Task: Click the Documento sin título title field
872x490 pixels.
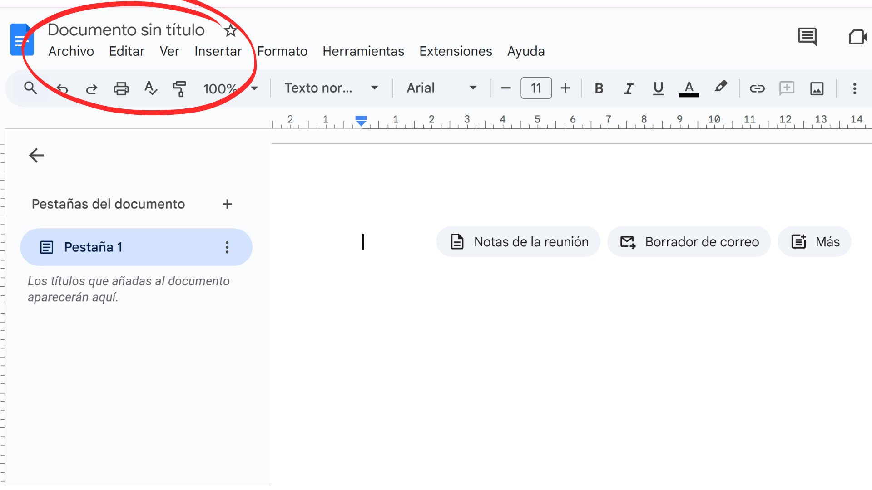Action: pyautogui.click(x=126, y=29)
